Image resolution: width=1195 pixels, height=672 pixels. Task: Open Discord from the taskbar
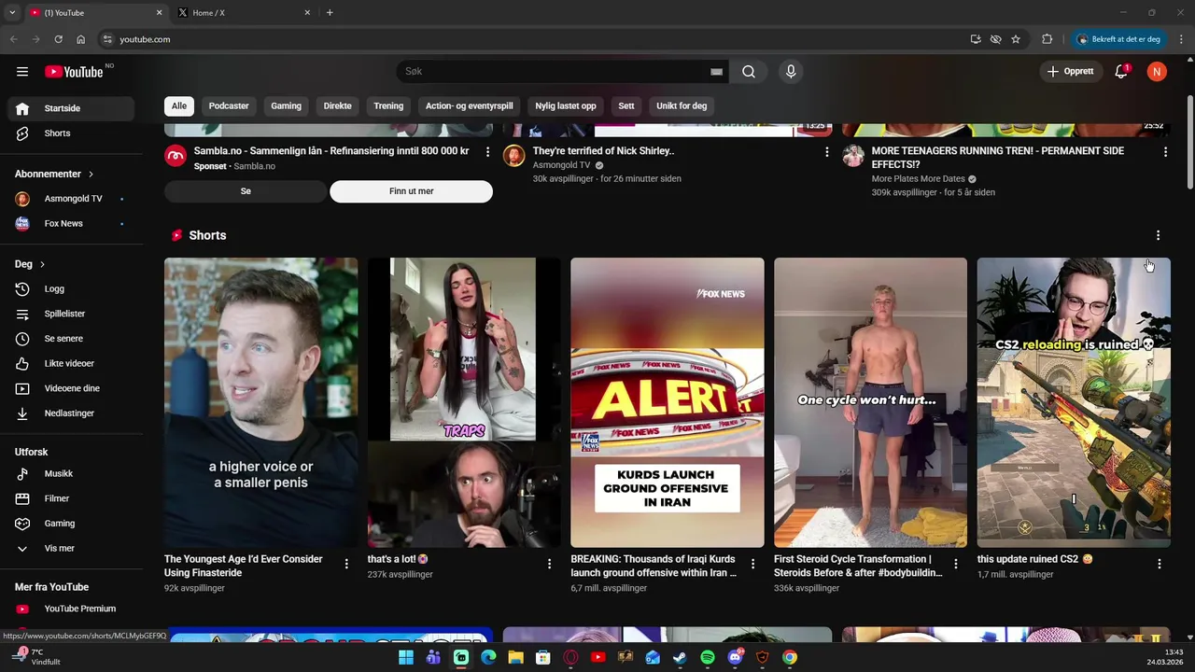[735, 657]
